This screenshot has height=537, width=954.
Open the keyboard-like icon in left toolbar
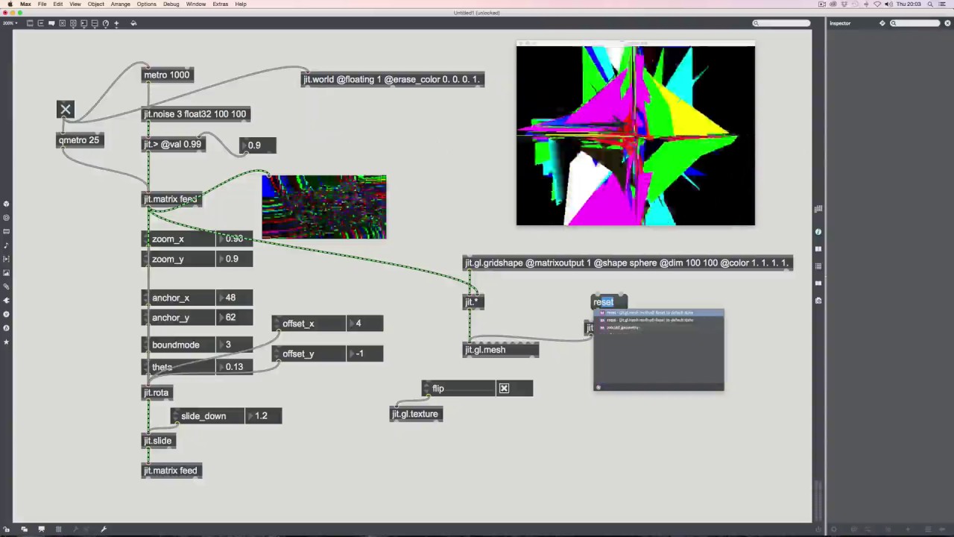tap(7, 231)
